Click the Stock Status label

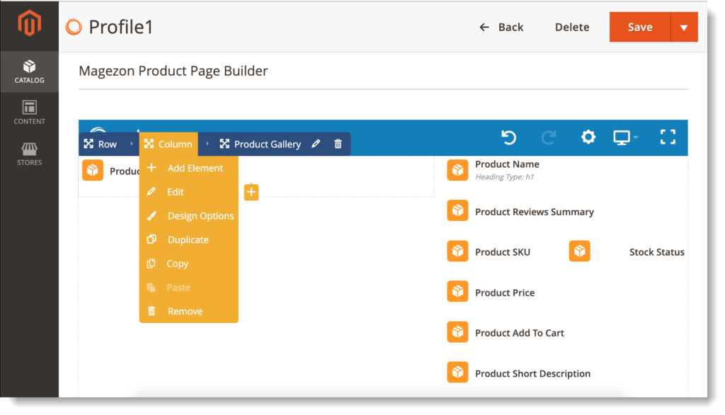(x=656, y=252)
